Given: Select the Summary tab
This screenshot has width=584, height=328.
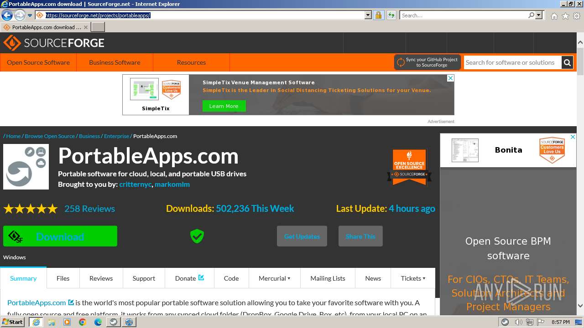Looking at the screenshot, I should pyautogui.click(x=23, y=278).
